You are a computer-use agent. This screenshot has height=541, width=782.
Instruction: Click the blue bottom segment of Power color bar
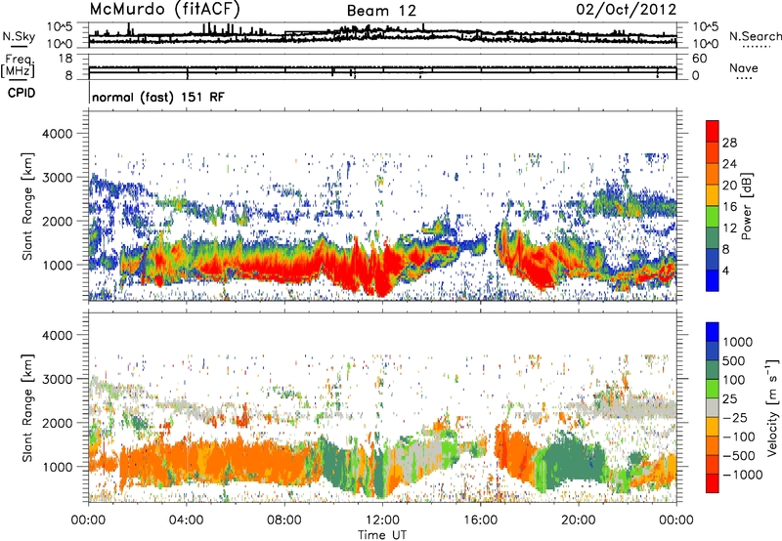(x=713, y=280)
